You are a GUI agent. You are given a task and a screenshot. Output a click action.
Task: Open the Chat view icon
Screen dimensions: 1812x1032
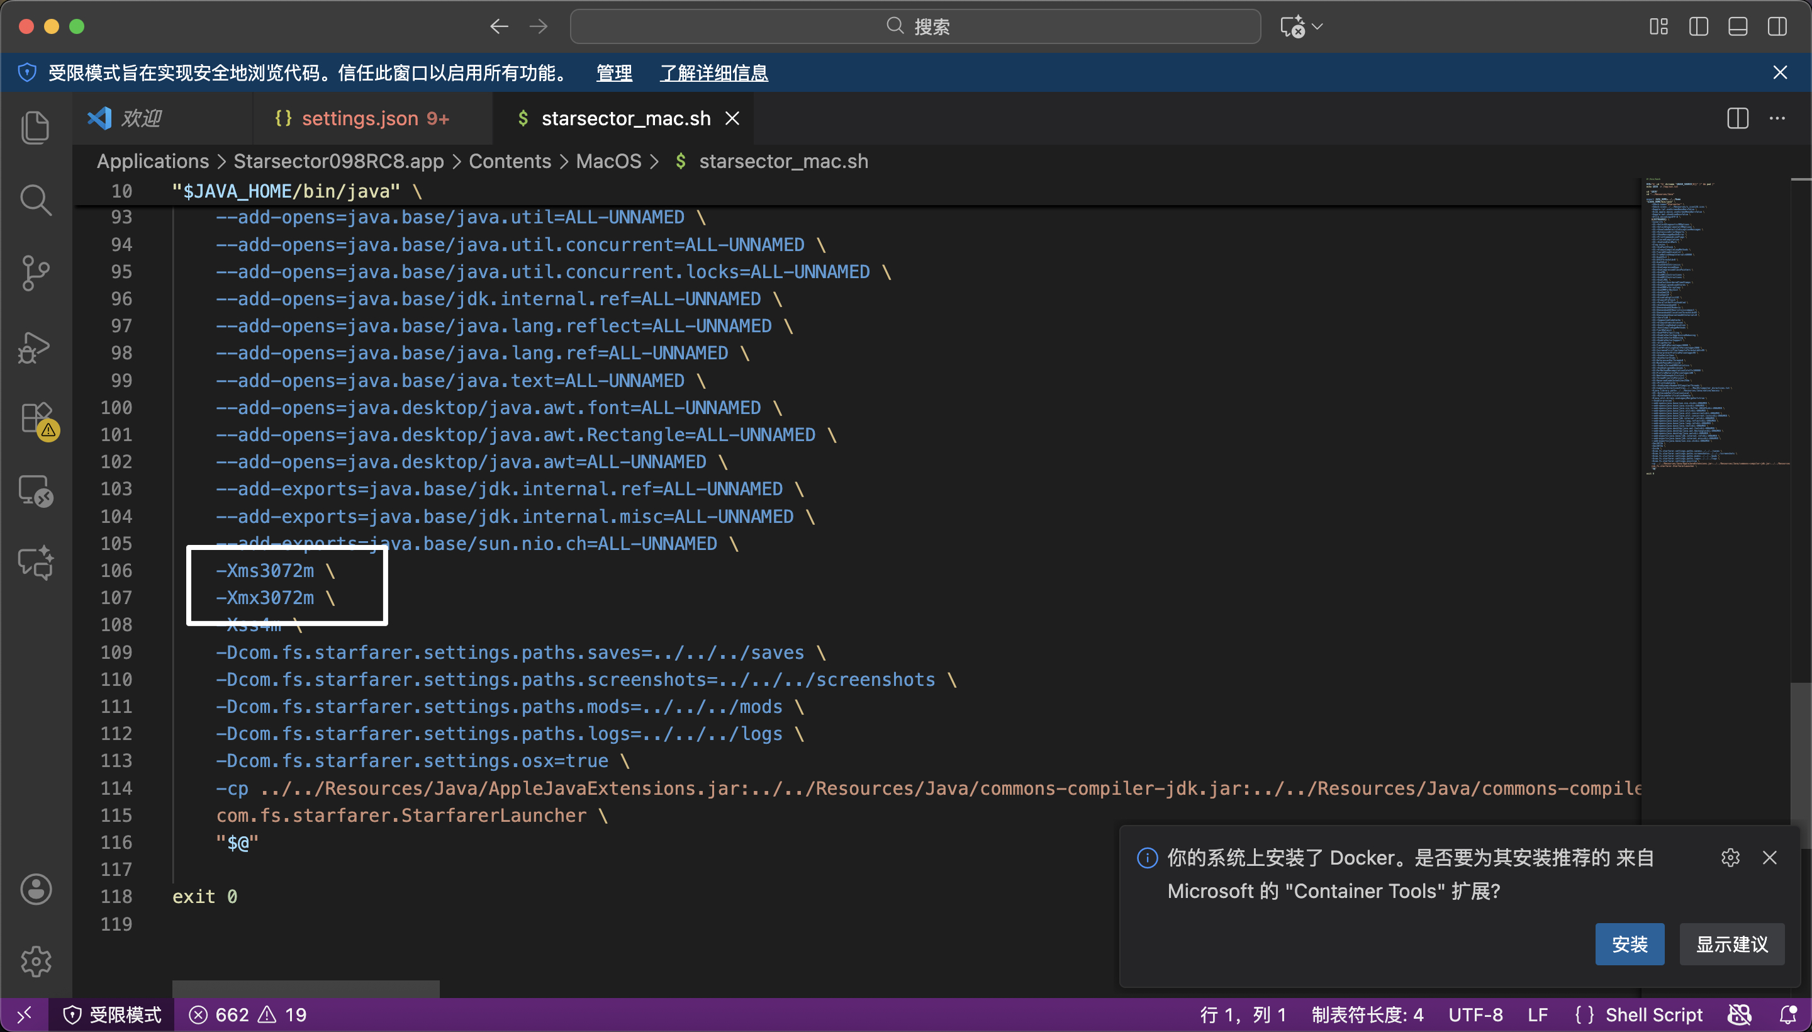click(35, 563)
